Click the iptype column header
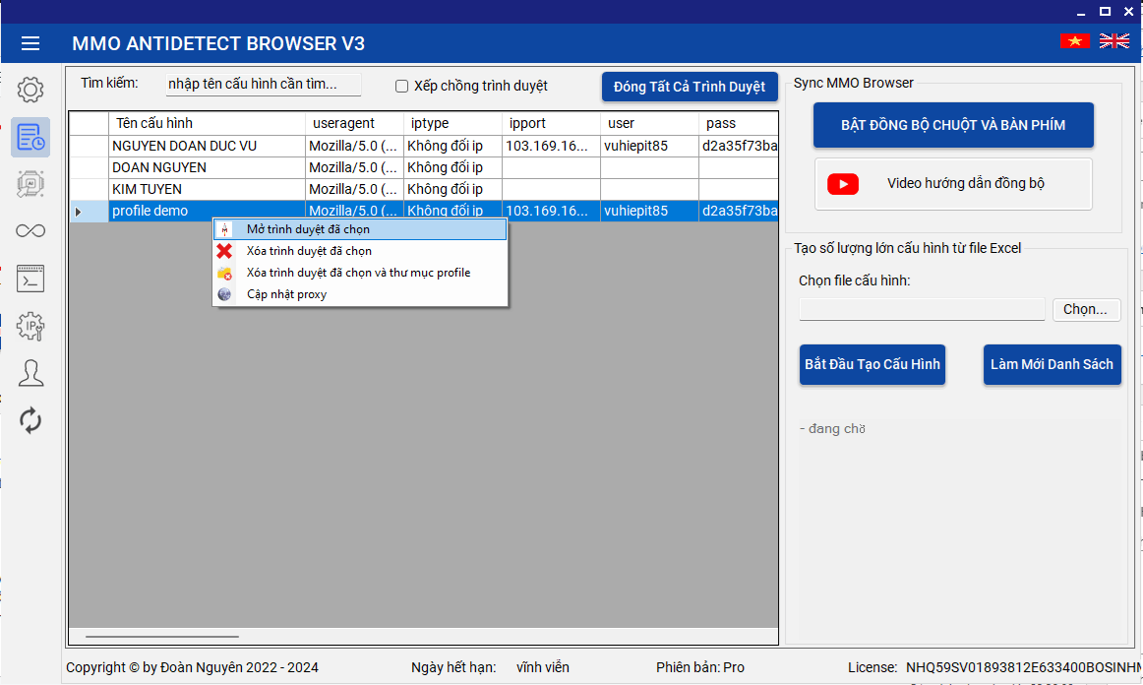1143x685 pixels. (x=452, y=123)
